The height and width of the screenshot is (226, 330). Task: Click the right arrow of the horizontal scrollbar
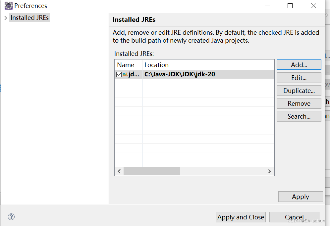[269, 171]
